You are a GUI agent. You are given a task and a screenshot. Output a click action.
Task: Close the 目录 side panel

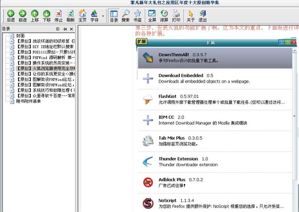click(x=72, y=29)
